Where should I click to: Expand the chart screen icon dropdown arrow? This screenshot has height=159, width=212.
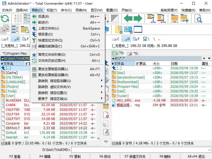pyautogui.click(x=131, y=32)
